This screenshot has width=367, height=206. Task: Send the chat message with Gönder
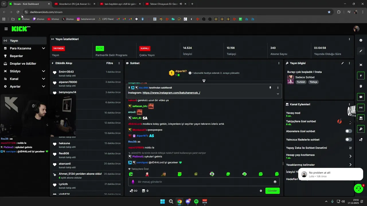(x=272, y=191)
